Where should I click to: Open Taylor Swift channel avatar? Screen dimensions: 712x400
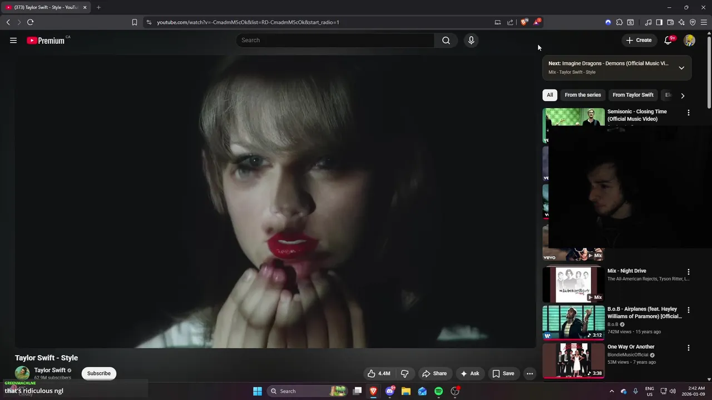click(x=22, y=373)
